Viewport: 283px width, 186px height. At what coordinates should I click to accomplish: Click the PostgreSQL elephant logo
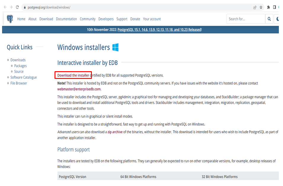click(x=10, y=19)
